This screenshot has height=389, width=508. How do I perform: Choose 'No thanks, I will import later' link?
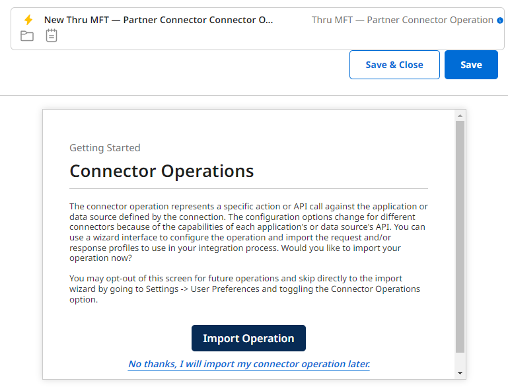pyautogui.click(x=249, y=364)
